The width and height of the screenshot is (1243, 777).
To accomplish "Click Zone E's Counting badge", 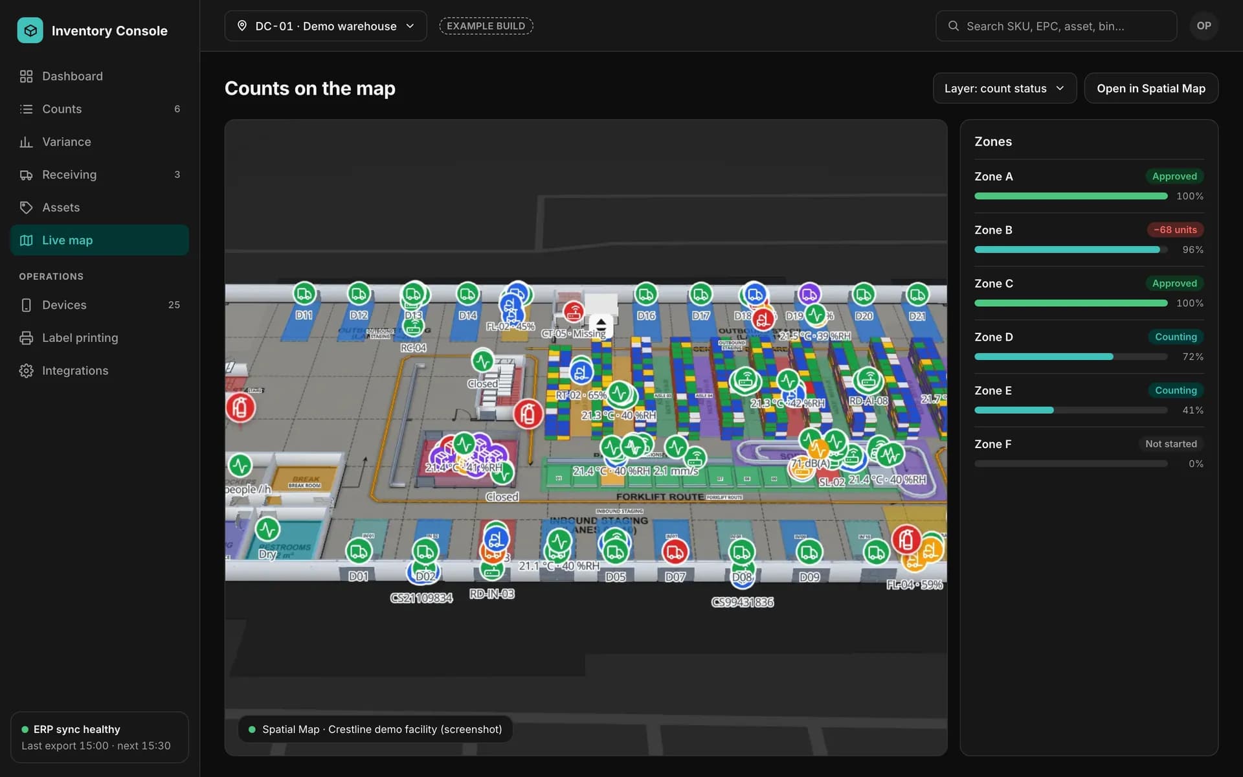I will (1176, 390).
